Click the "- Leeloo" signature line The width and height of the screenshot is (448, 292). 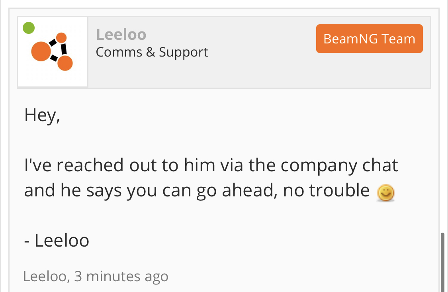tap(57, 240)
